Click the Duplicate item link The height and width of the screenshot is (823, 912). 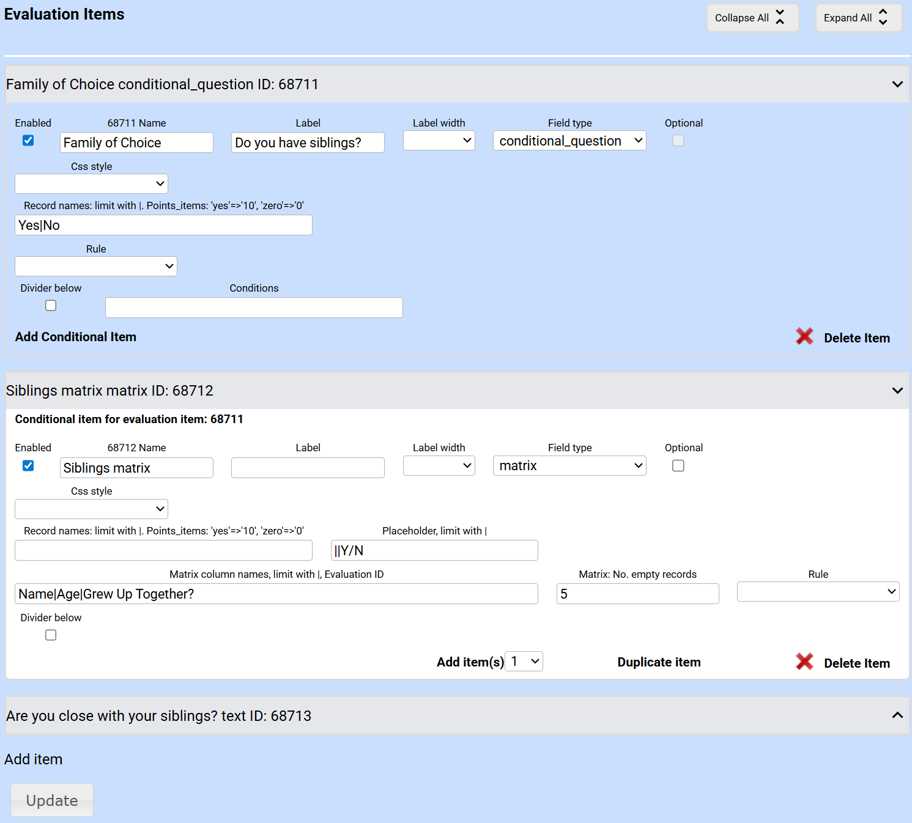[659, 662]
